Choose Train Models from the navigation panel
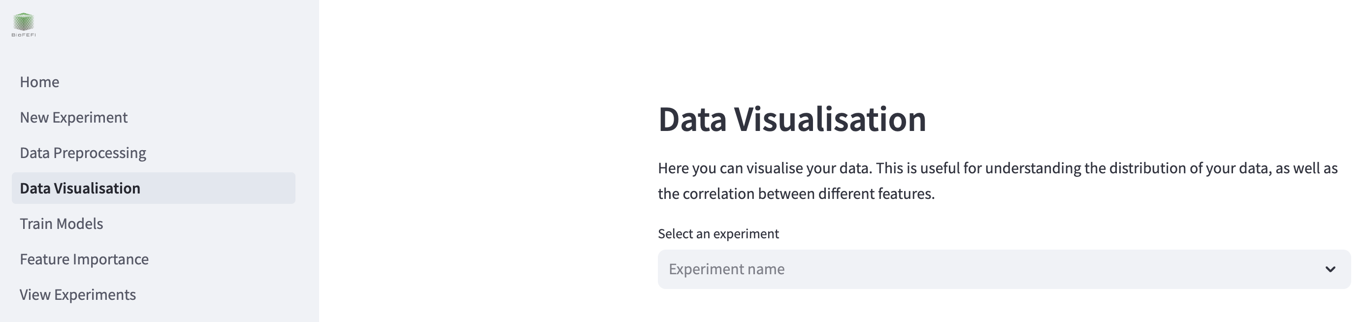The width and height of the screenshot is (1364, 322). [x=61, y=224]
